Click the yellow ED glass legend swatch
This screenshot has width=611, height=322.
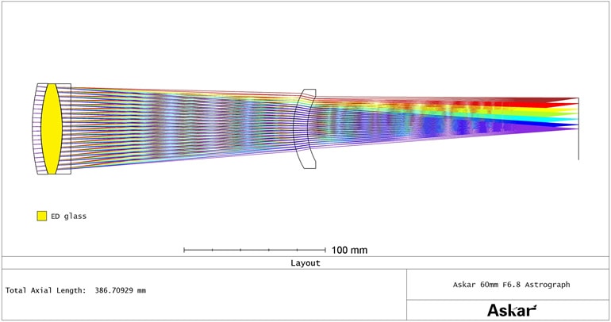(41, 216)
